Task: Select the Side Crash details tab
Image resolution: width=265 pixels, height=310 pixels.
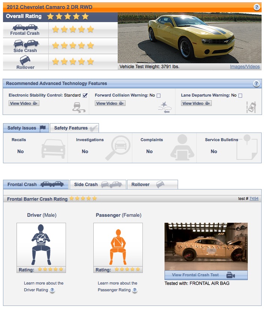Action: pyautogui.click(x=98, y=185)
